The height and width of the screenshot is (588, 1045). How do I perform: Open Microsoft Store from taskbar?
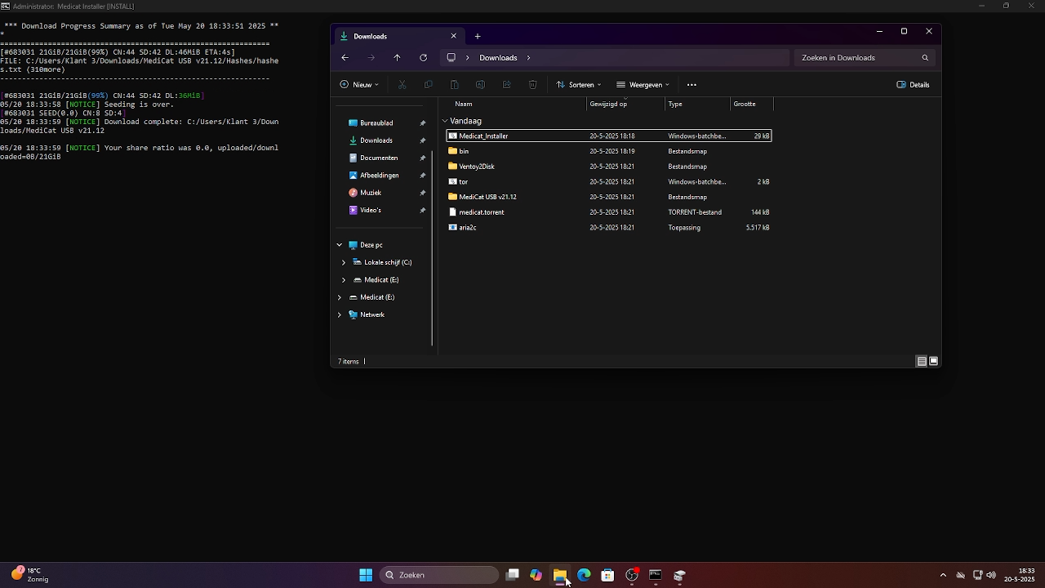pyautogui.click(x=607, y=575)
